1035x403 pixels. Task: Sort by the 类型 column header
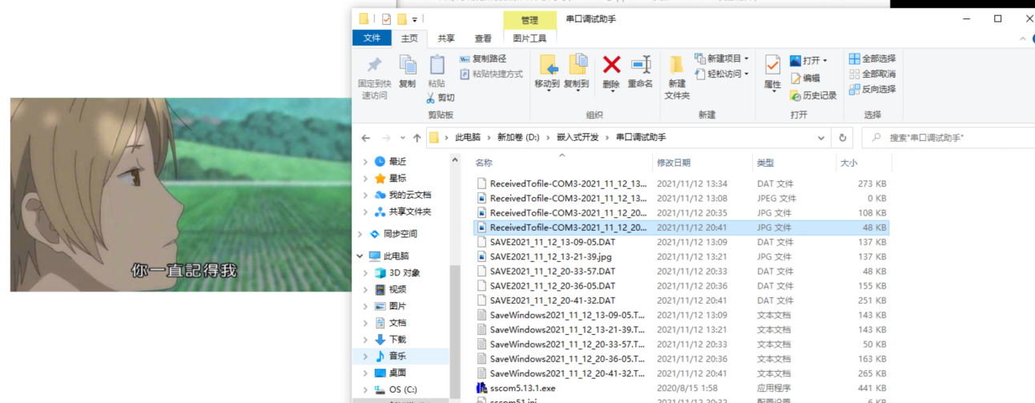(766, 163)
